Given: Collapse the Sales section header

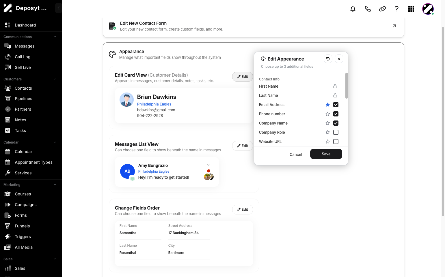Looking at the screenshot, I should (x=55, y=259).
